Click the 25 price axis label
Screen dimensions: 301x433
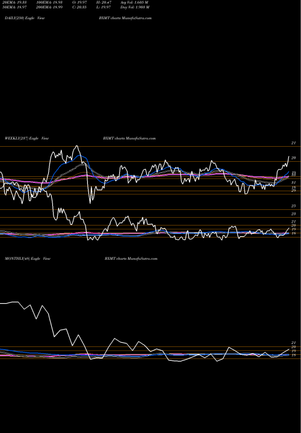pyautogui.click(x=294, y=206)
